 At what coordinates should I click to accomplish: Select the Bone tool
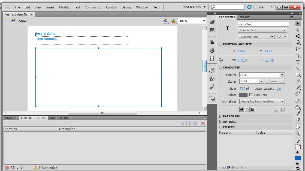(298, 101)
